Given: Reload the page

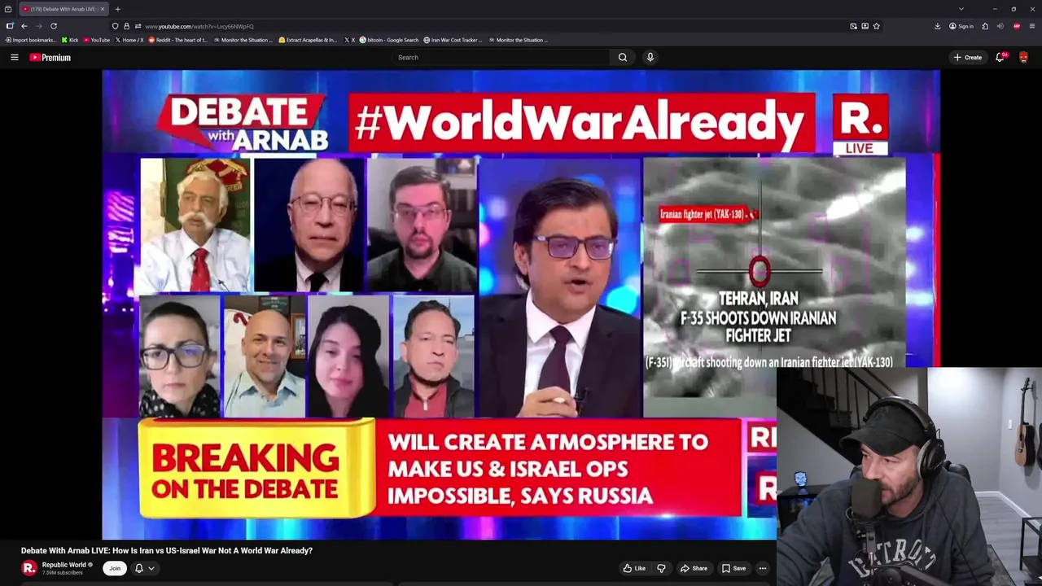Looking at the screenshot, I should point(54,26).
